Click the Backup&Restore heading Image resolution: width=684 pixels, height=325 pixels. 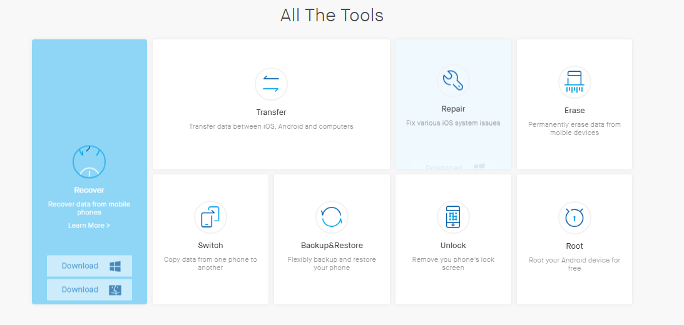pos(332,245)
